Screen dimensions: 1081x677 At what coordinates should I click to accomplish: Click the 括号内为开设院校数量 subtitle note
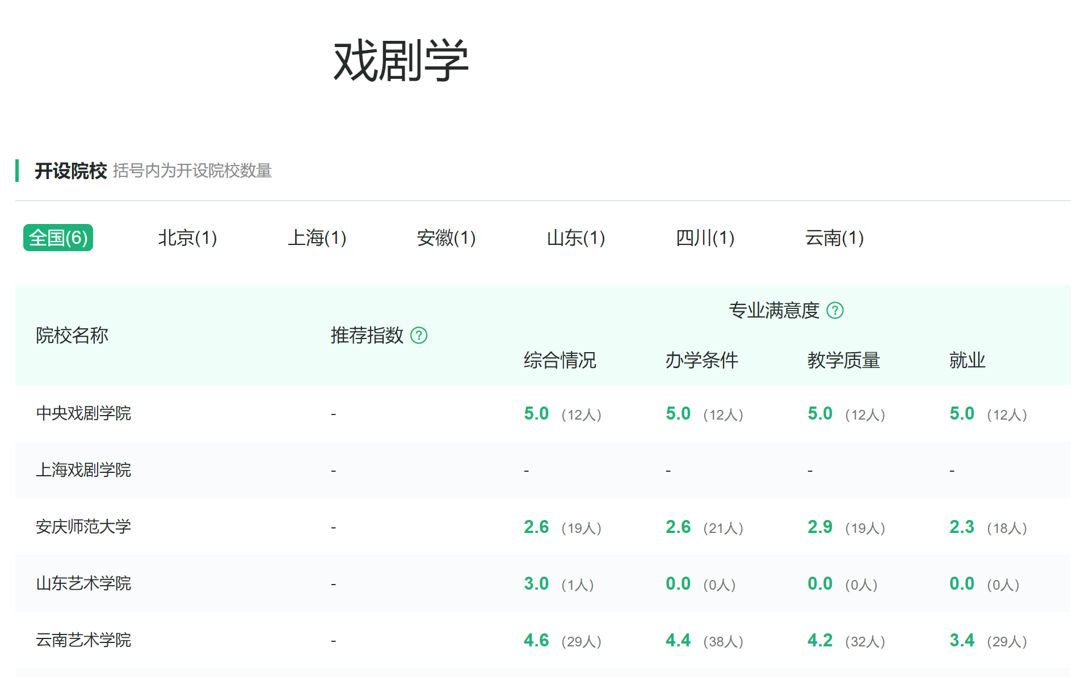click(192, 171)
